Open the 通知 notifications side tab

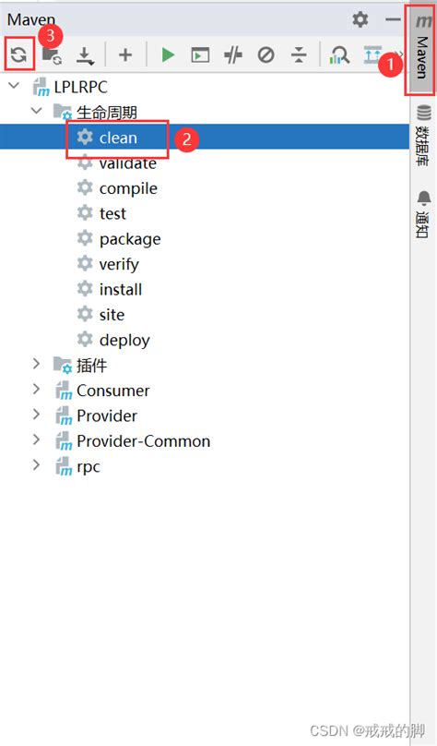tap(423, 213)
